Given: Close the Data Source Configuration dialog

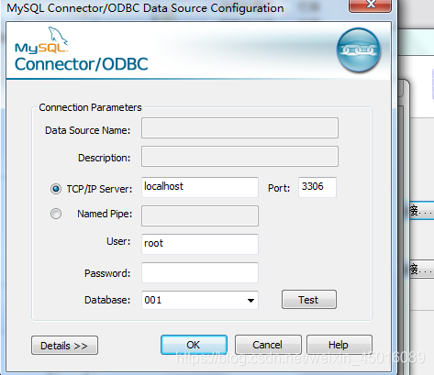Looking at the screenshot, I should (370, 6).
